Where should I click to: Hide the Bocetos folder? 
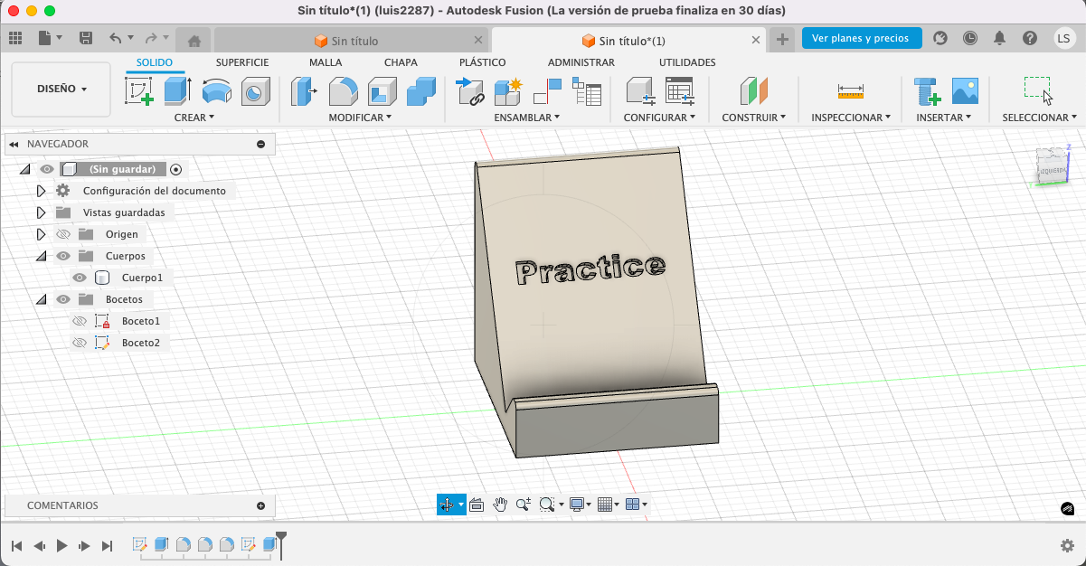click(x=63, y=299)
